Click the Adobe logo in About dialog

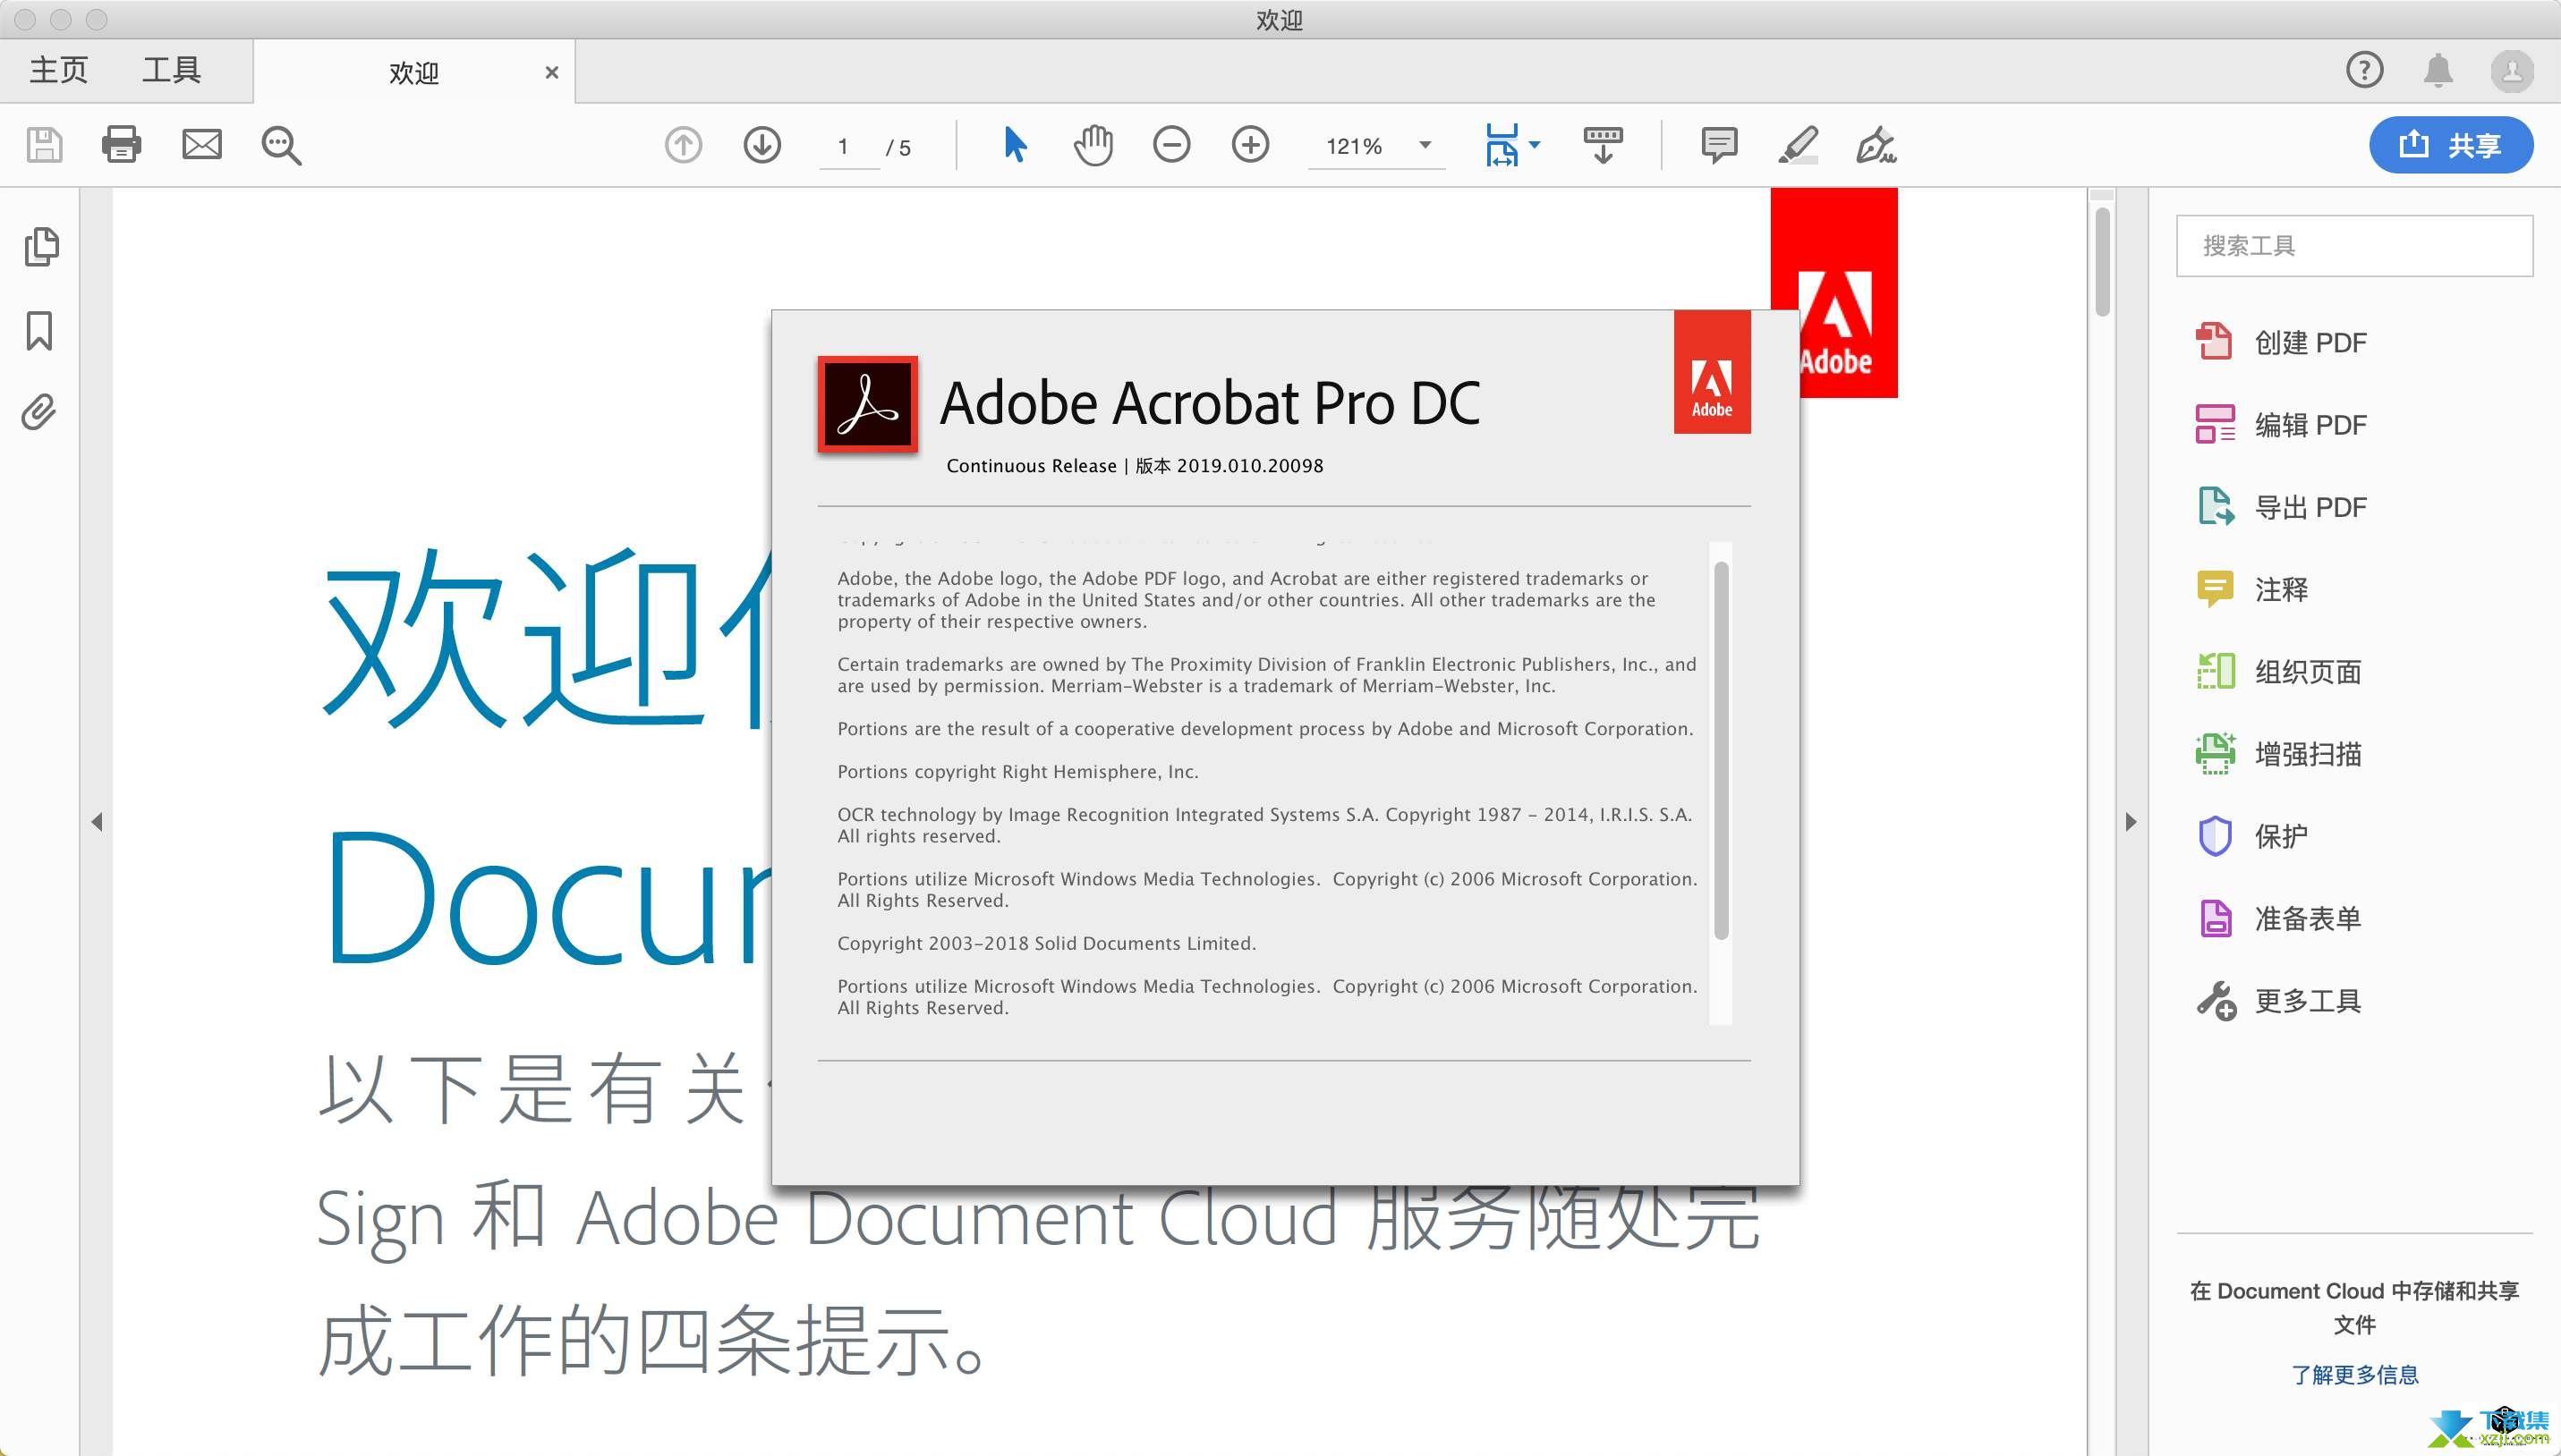1712,372
